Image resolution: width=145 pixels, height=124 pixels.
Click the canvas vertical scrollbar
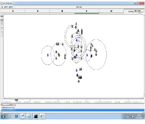pyautogui.click(x=144, y=56)
